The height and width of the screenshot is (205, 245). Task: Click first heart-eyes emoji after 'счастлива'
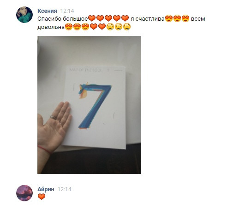coord(169,18)
